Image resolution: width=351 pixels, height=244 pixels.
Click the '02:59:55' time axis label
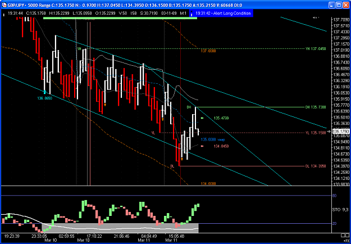coord(66,236)
